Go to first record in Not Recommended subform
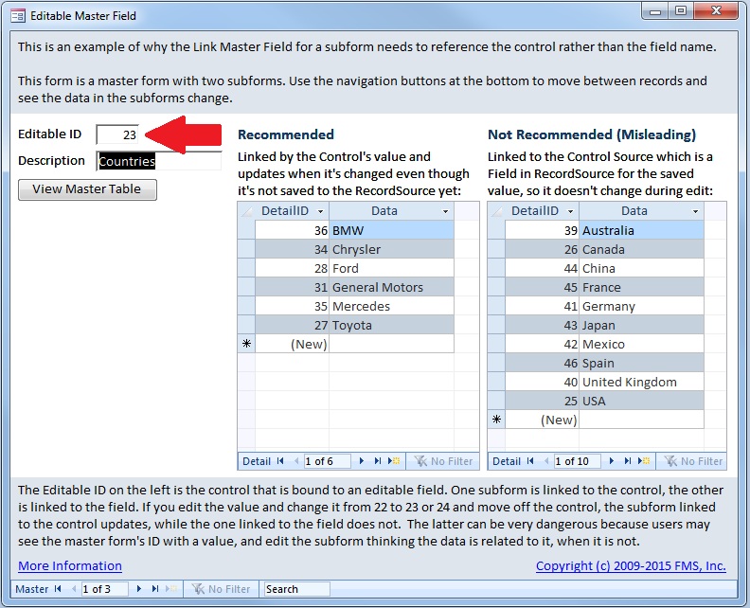 [529, 461]
